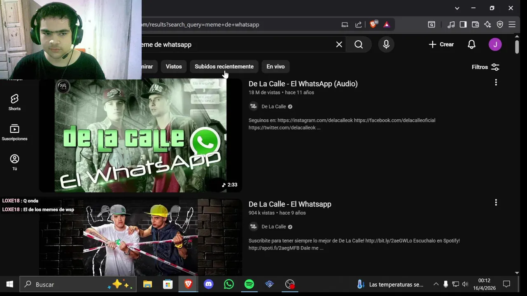
Task: Click the share page icon in the address bar
Action: 359,25
